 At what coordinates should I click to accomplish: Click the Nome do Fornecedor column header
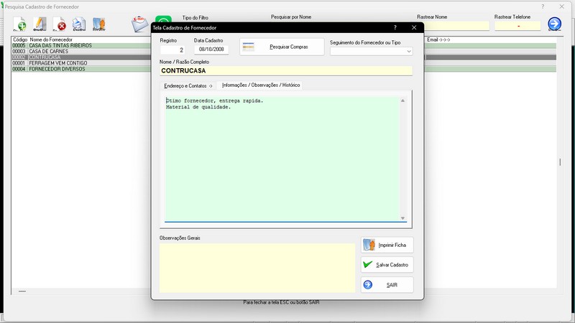[x=51, y=39]
